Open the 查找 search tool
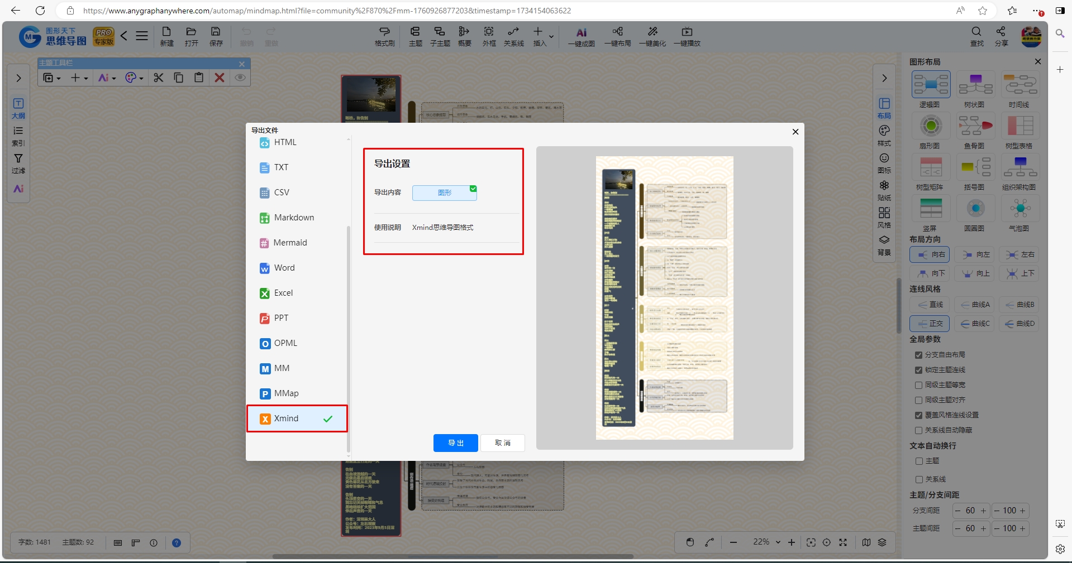This screenshot has height=563, width=1072. [x=976, y=36]
